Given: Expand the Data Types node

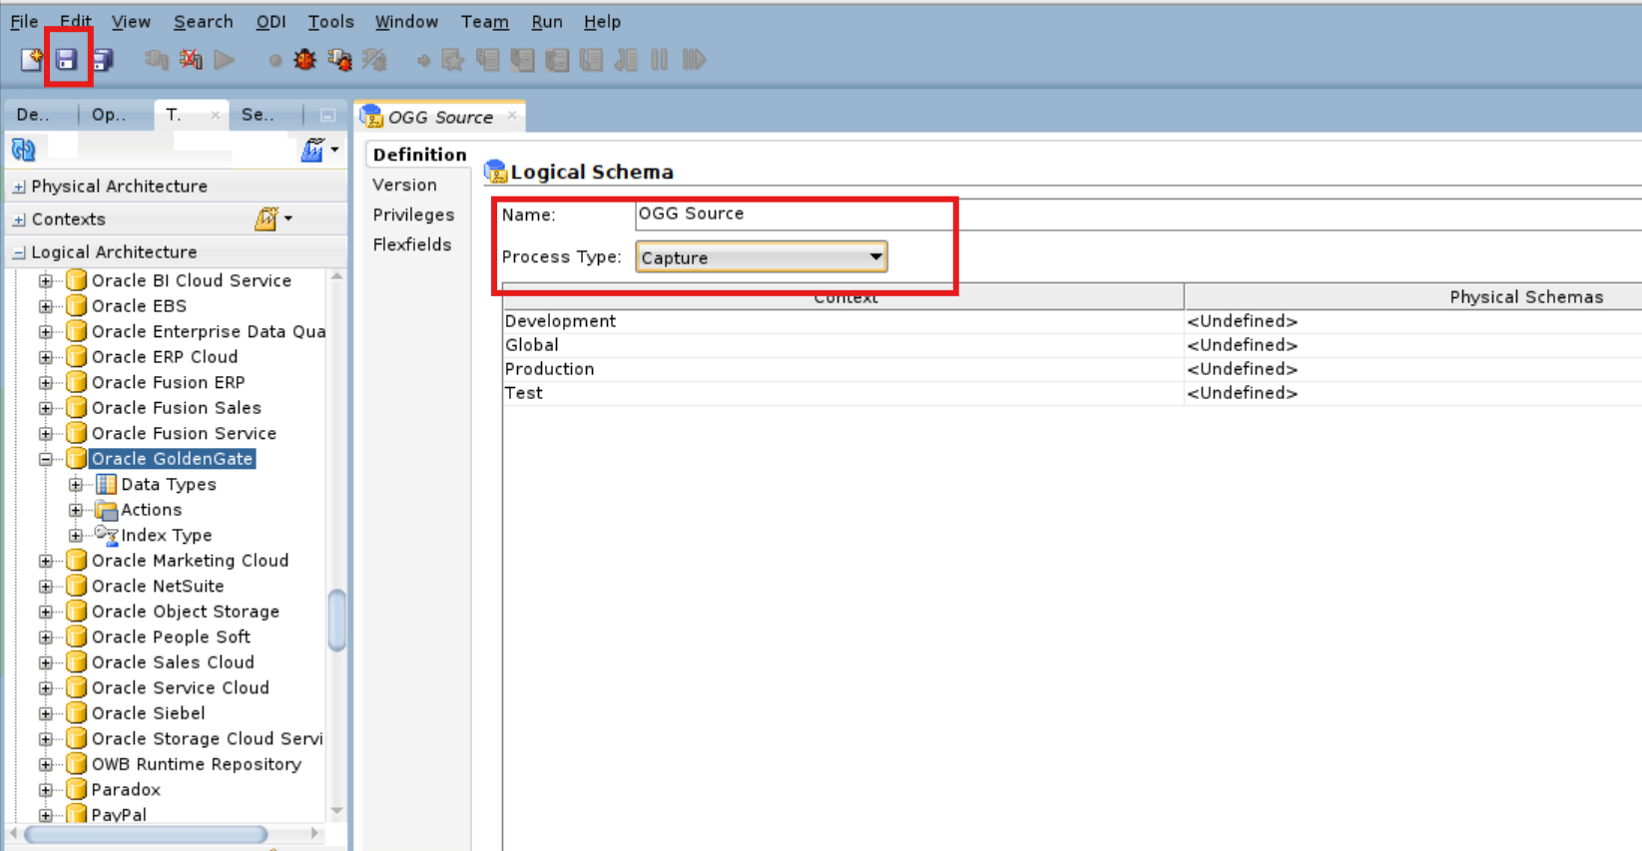Looking at the screenshot, I should click(x=76, y=485).
